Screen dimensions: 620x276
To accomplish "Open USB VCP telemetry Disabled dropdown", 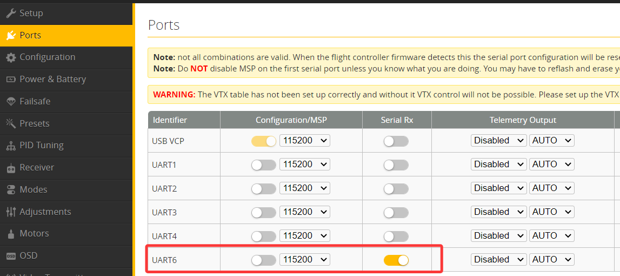I will (x=498, y=141).
